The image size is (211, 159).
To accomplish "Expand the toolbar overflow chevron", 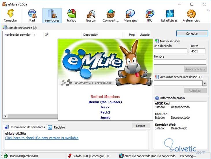I will pos(208,10).
